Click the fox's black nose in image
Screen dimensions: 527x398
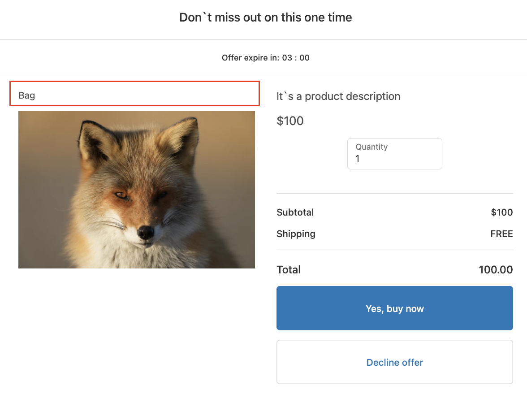point(145,232)
